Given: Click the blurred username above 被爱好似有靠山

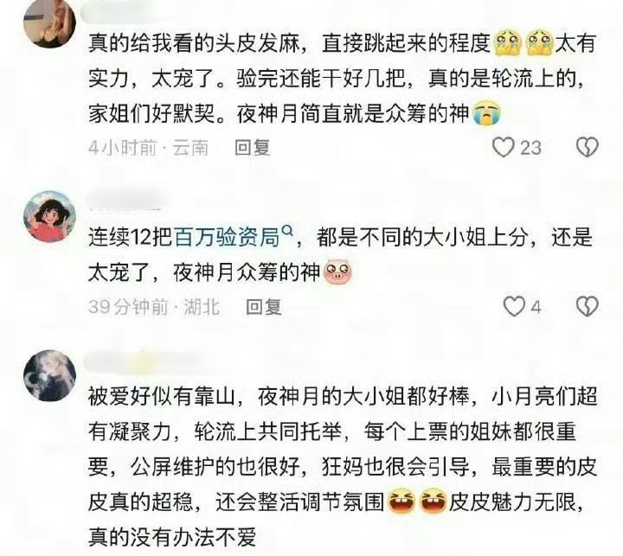Looking at the screenshot, I should click(x=151, y=360).
